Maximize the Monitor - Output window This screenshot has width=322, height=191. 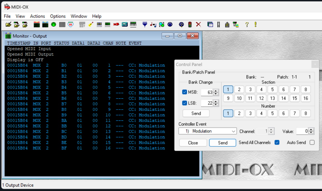tap(180, 36)
